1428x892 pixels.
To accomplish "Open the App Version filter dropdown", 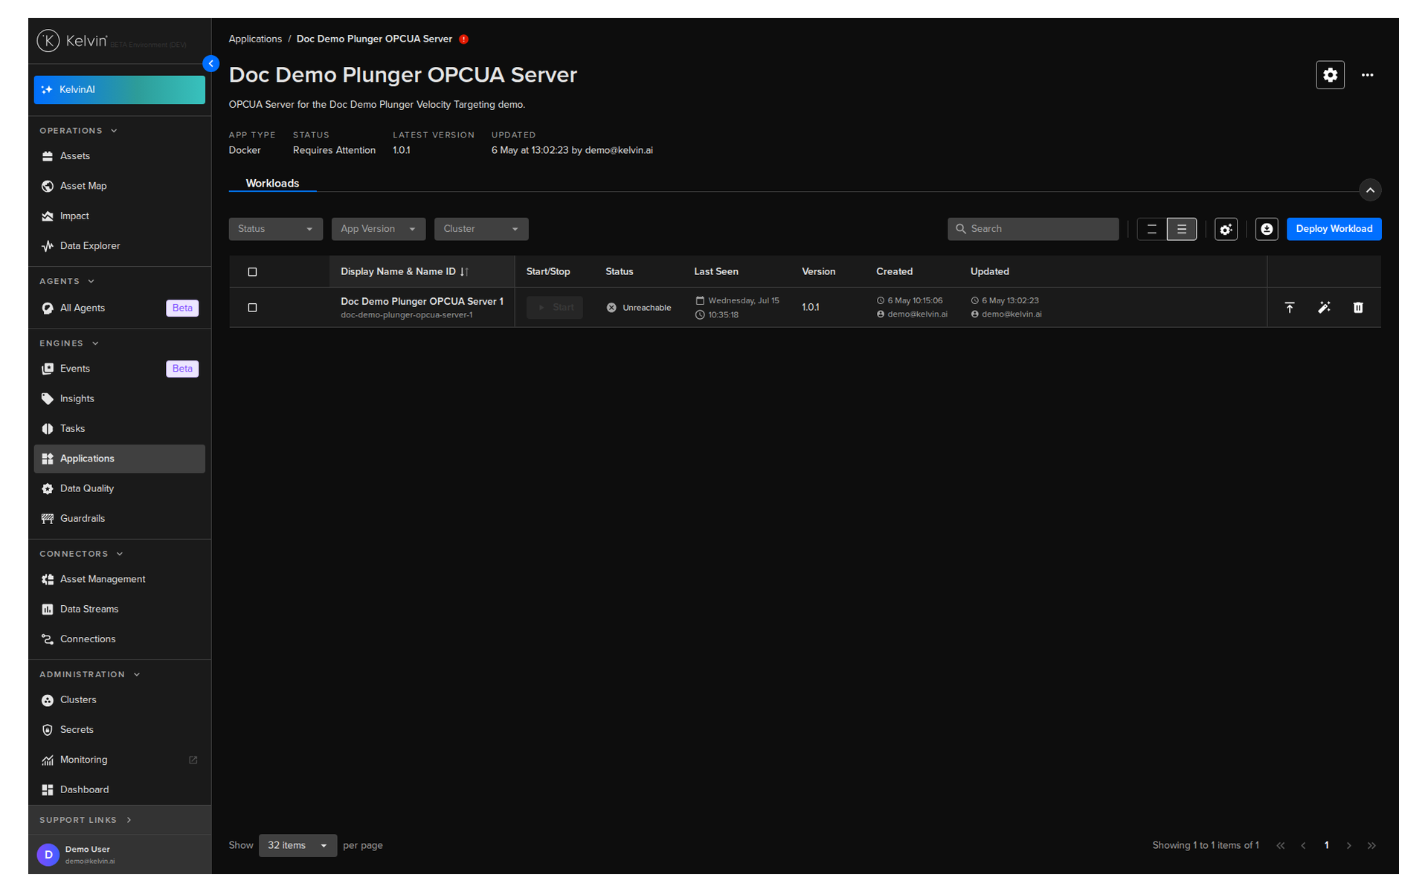I will (x=378, y=229).
